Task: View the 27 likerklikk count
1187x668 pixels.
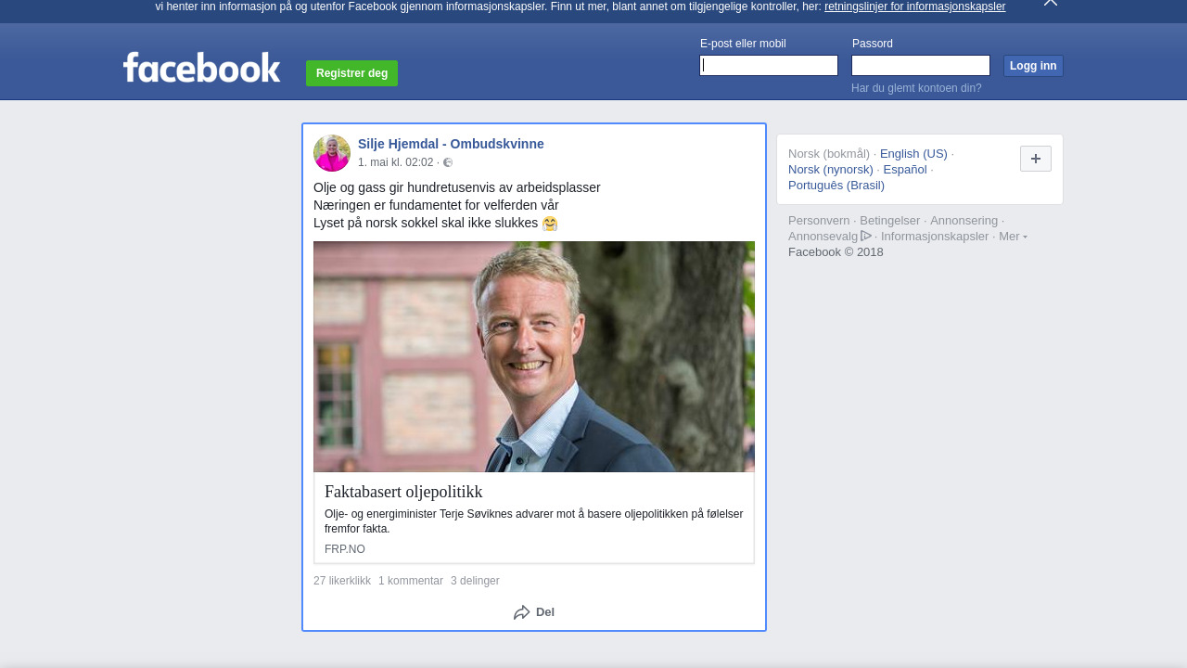Action: 342,581
